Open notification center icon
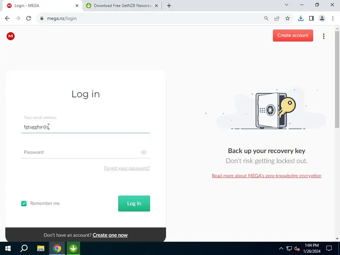The height and width of the screenshot is (255, 340). pos(329,248)
